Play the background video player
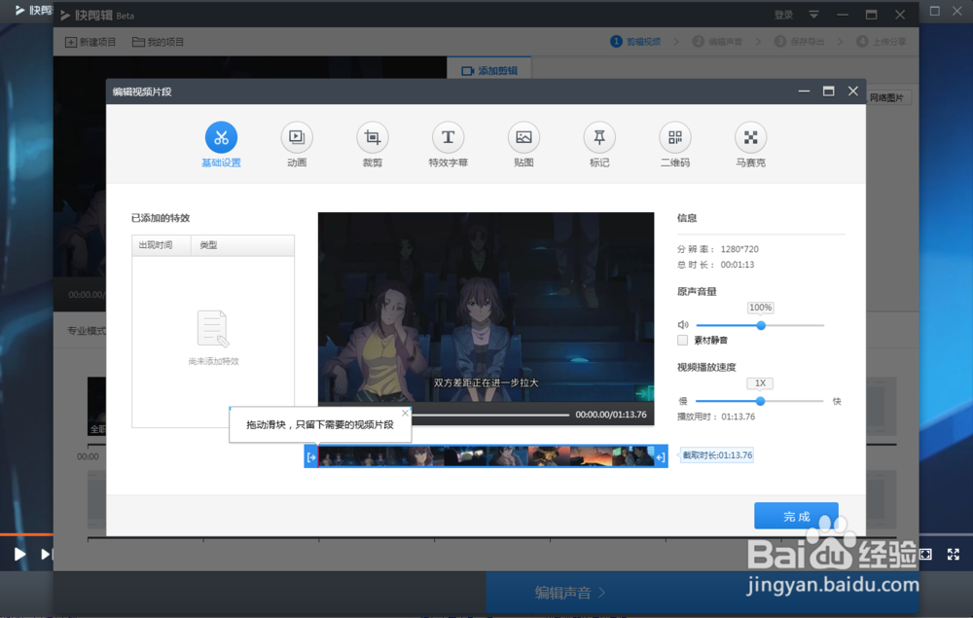973x618 pixels. tap(19, 554)
